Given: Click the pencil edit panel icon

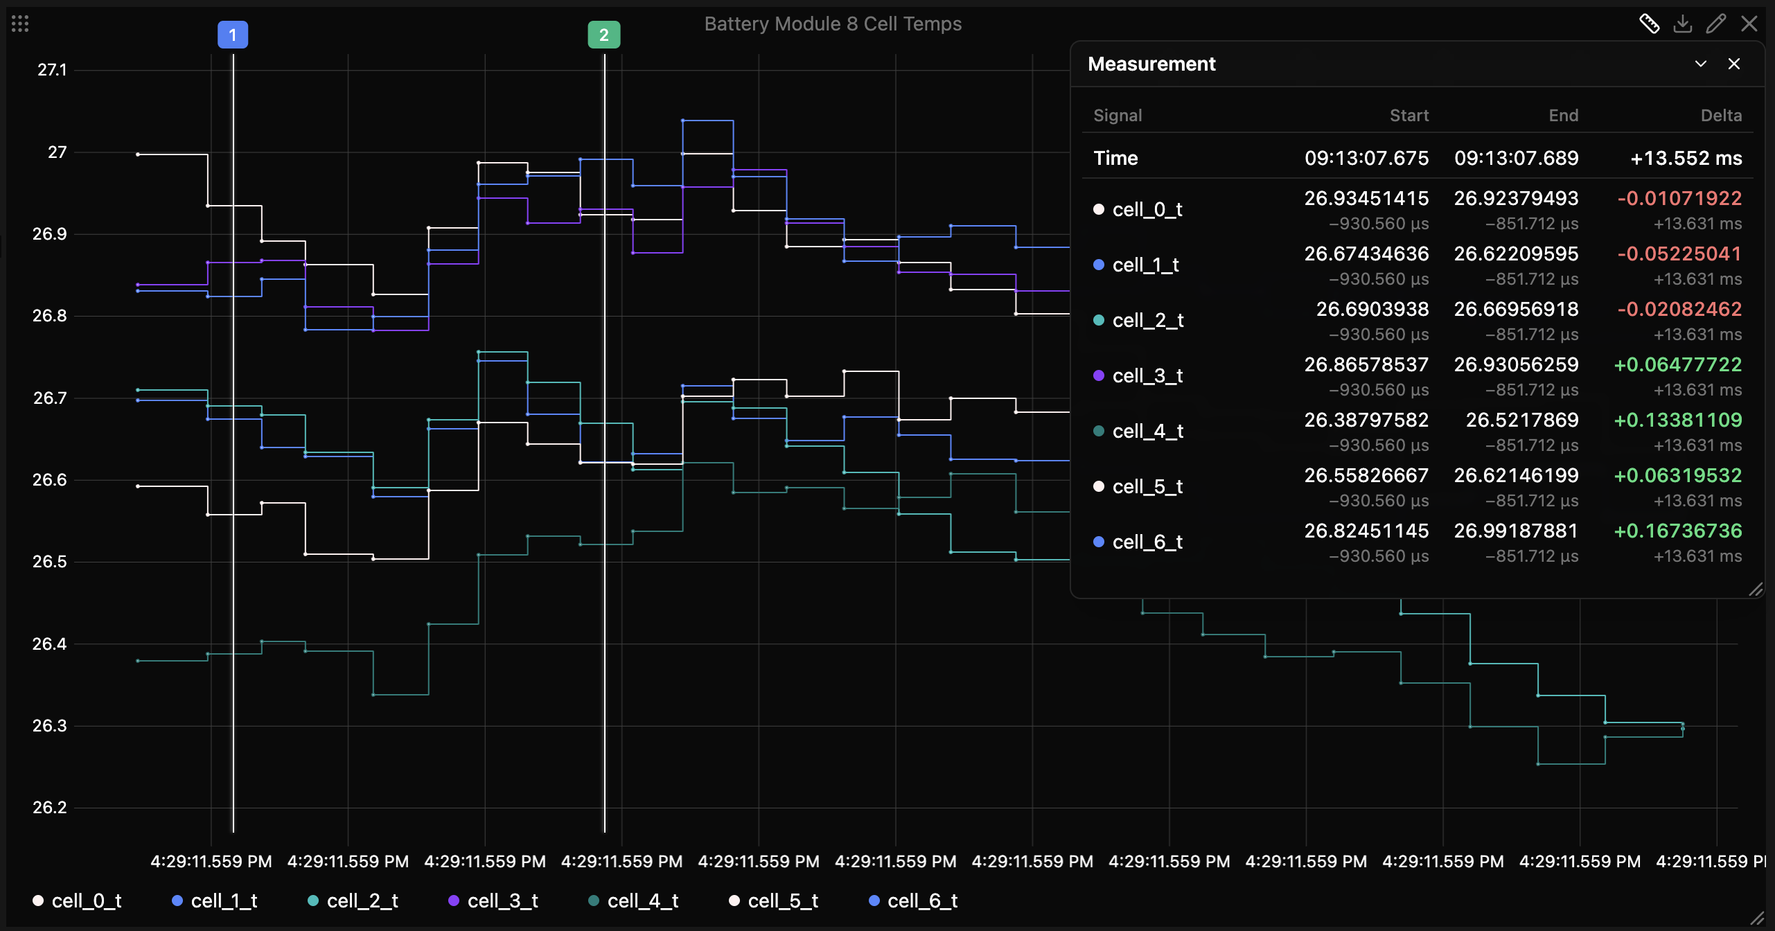Looking at the screenshot, I should tap(1715, 24).
